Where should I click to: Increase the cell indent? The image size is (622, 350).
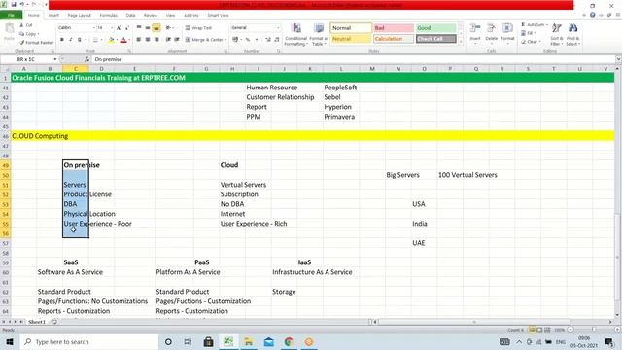coord(177,40)
